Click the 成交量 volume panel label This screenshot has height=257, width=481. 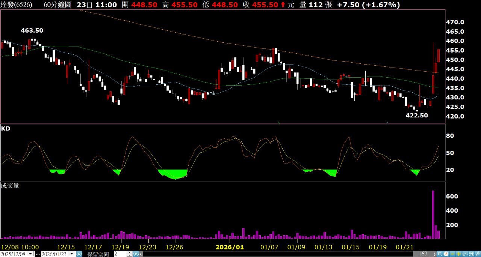pyautogui.click(x=10, y=186)
